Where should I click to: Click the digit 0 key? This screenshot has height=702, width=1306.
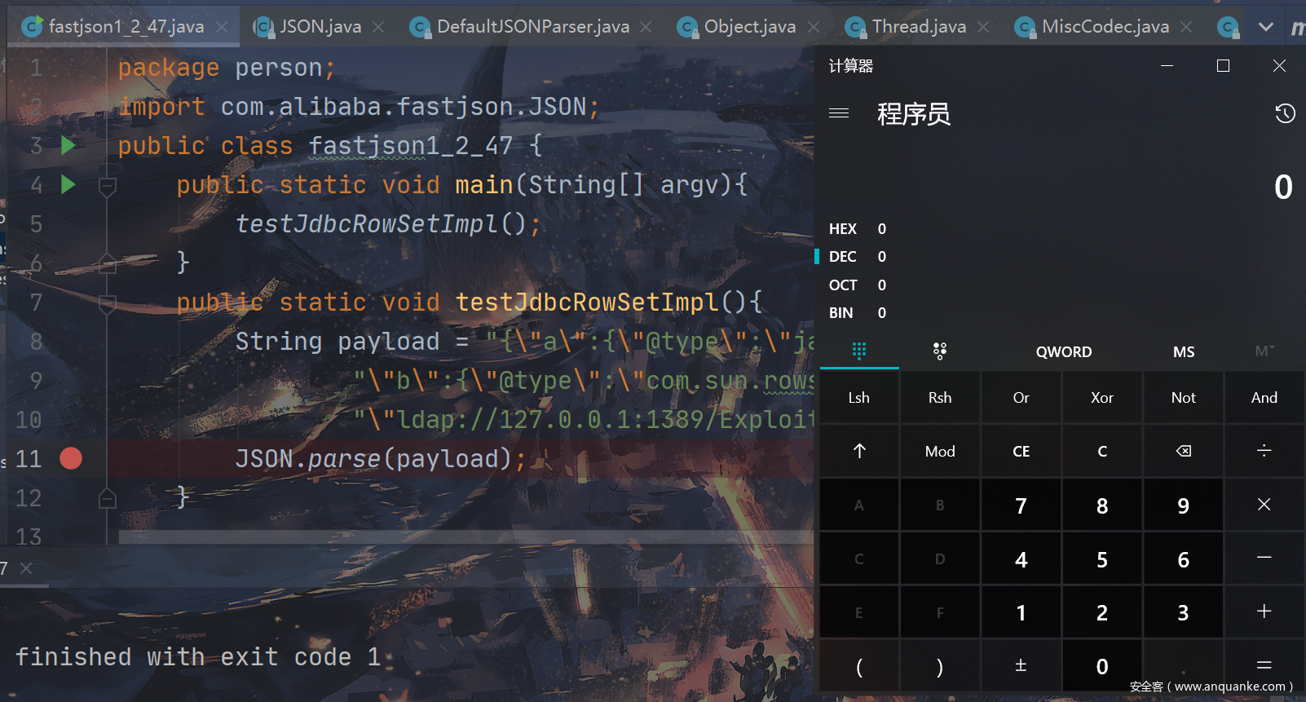pos(1102,665)
